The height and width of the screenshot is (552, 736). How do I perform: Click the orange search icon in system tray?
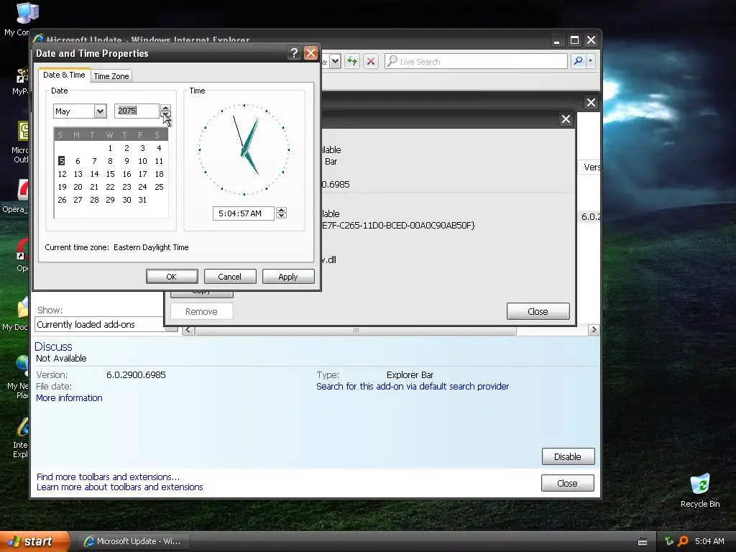(x=683, y=541)
